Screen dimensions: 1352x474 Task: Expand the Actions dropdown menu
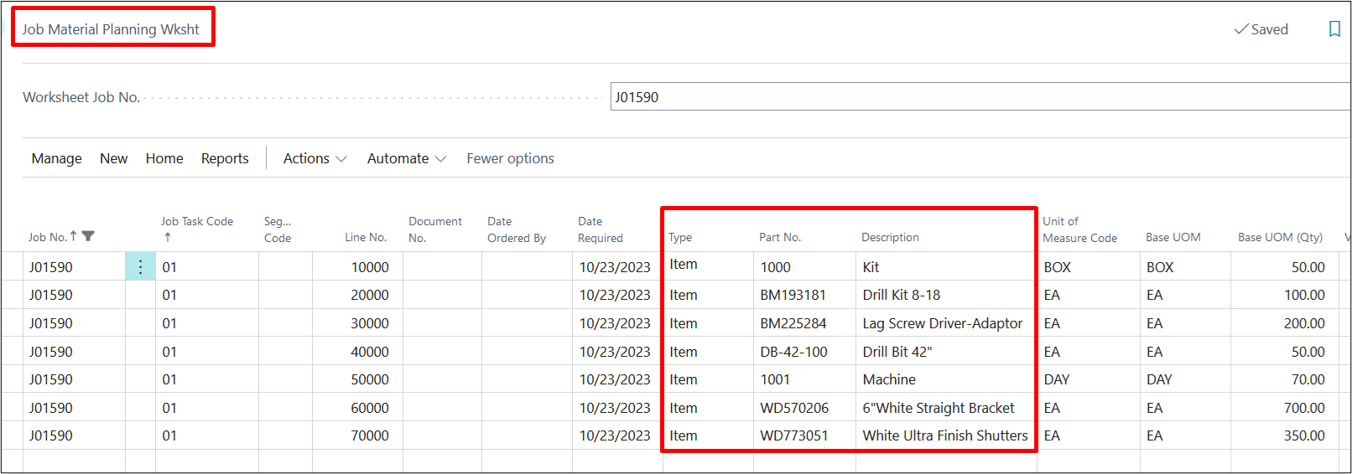[x=315, y=158]
